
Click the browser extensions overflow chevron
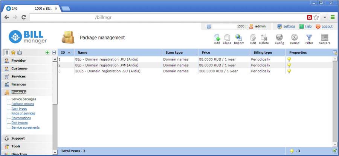click(x=325, y=17)
